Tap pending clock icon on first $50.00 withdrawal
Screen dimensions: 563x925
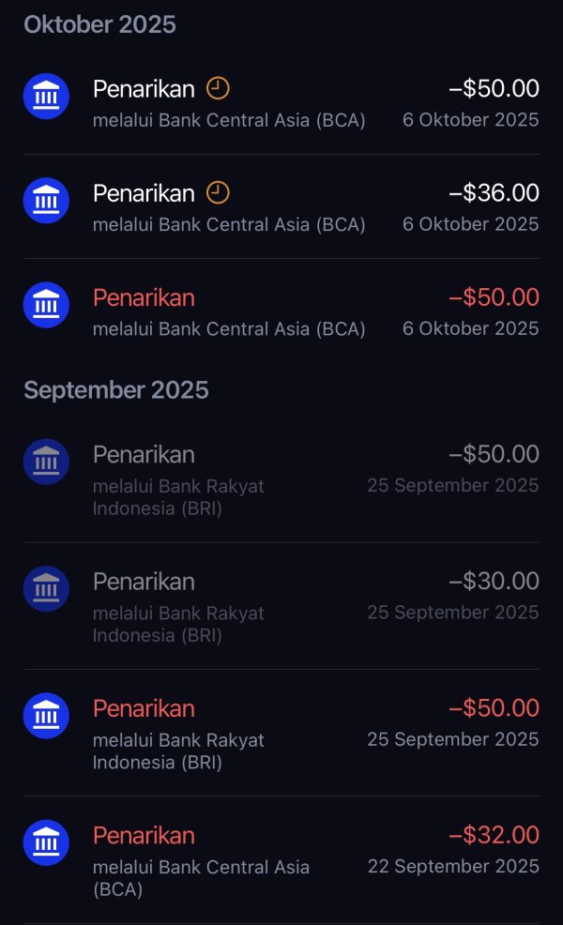pos(218,89)
